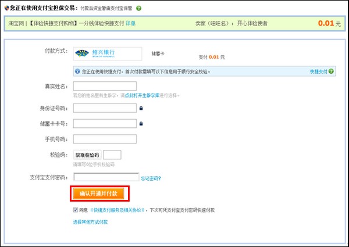
Task: Click the 确认开通并付款 button
Action: click(98, 194)
